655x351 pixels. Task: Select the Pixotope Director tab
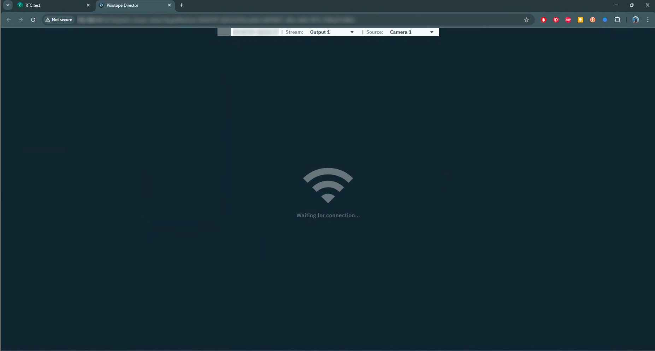131,5
